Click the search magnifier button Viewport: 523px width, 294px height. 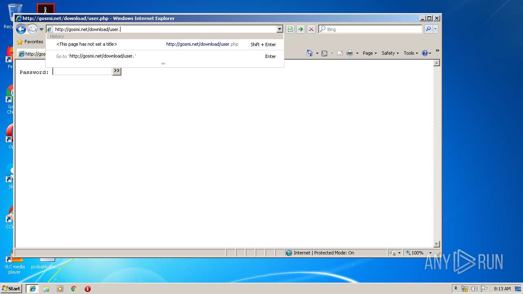pos(428,29)
